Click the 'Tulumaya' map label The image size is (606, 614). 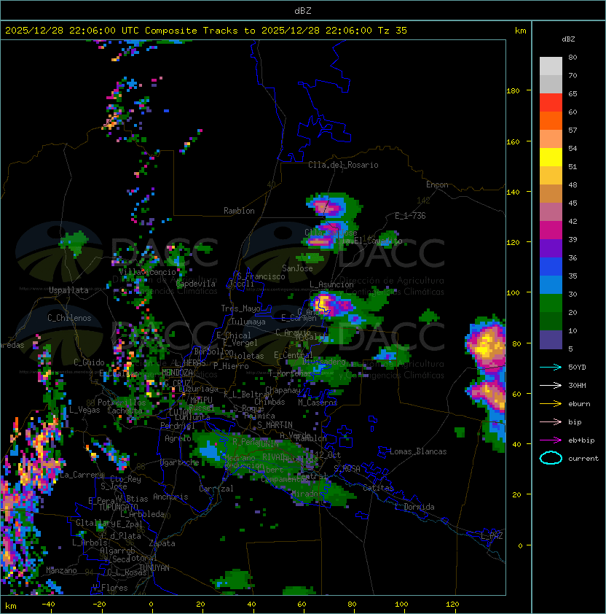point(248,322)
